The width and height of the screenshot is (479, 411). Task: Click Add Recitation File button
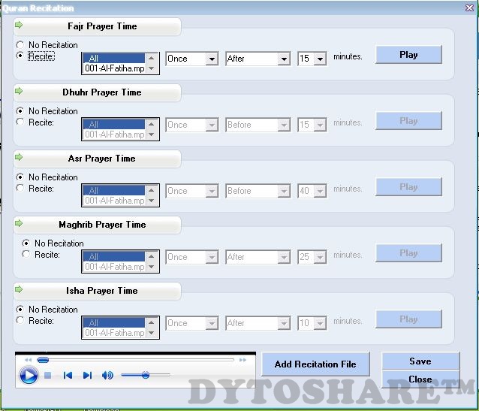pyautogui.click(x=315, y=364)
